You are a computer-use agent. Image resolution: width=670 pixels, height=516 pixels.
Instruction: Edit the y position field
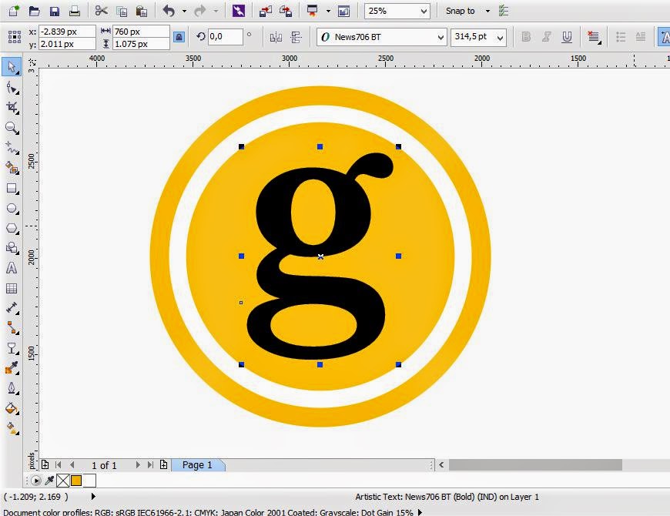[67, 44]
